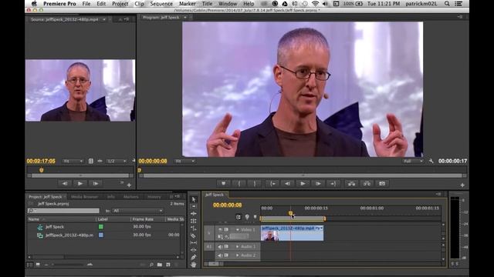Toggle Video 1 sync lock
The width and height of the screenshot is (494, 277).
click(226, 229)
